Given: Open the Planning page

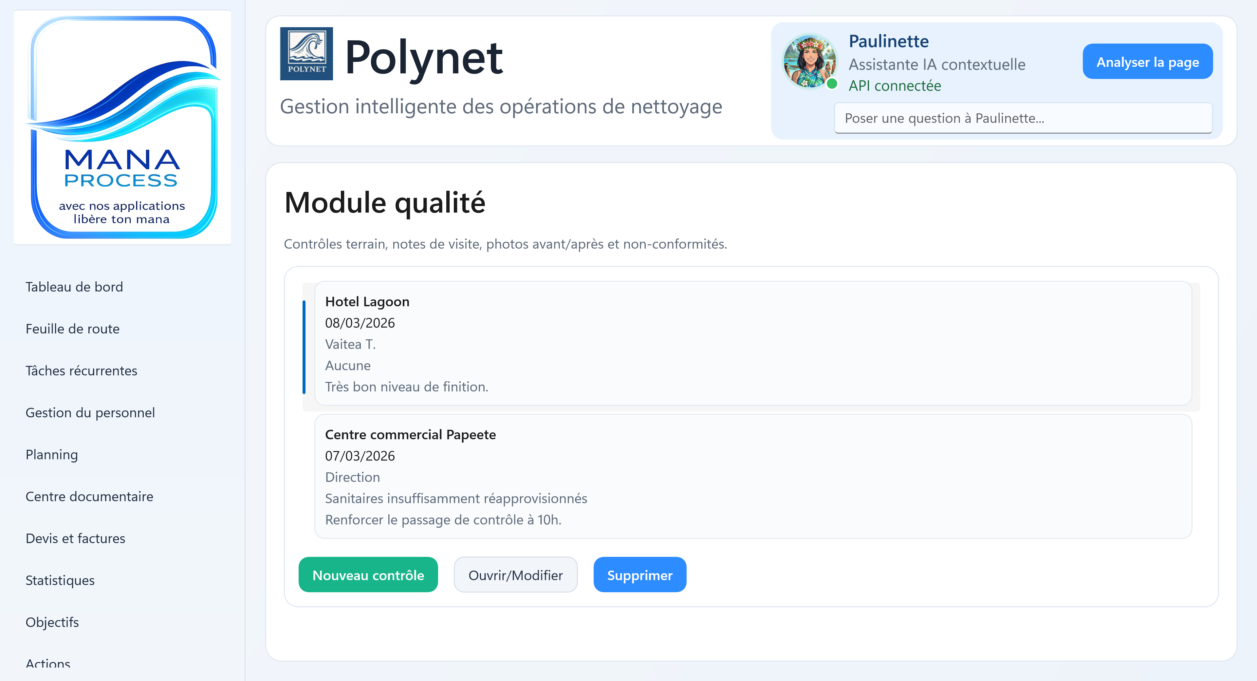Looking at the screenshot, I should pyautogui.click(x=52, y=455).
